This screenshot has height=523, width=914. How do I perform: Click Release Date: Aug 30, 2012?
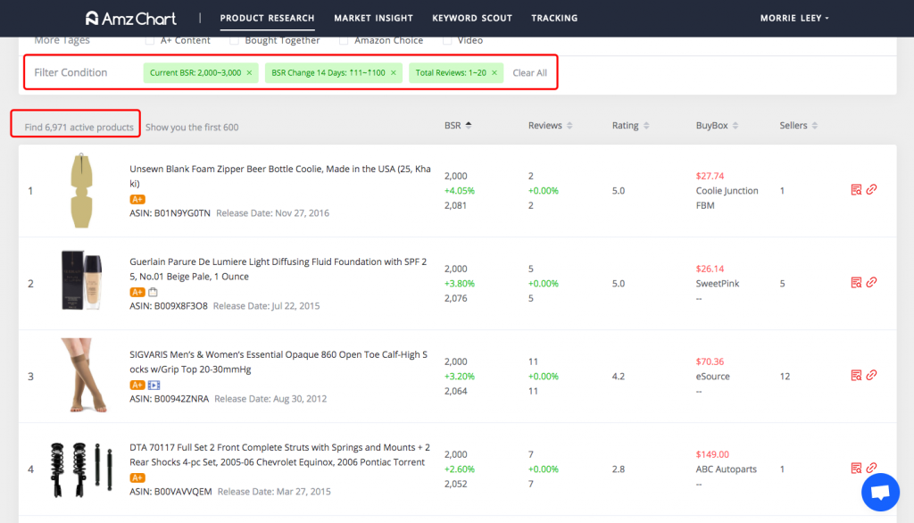coord(270,398)
